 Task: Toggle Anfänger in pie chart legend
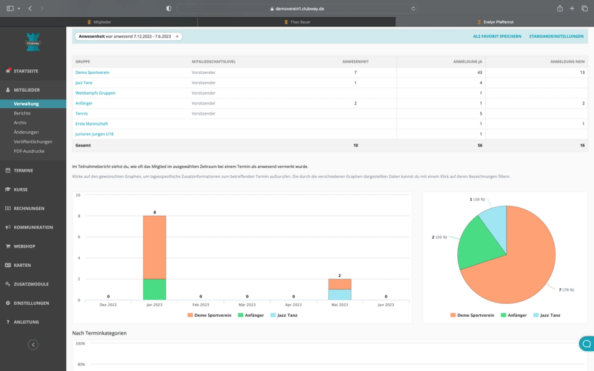click(x=514, y=315)
